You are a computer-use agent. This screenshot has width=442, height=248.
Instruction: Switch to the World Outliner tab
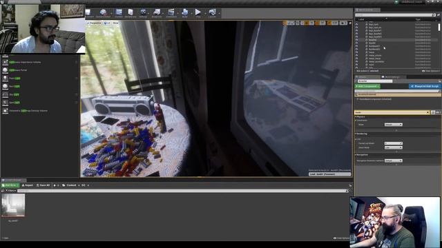pos(367,10)
